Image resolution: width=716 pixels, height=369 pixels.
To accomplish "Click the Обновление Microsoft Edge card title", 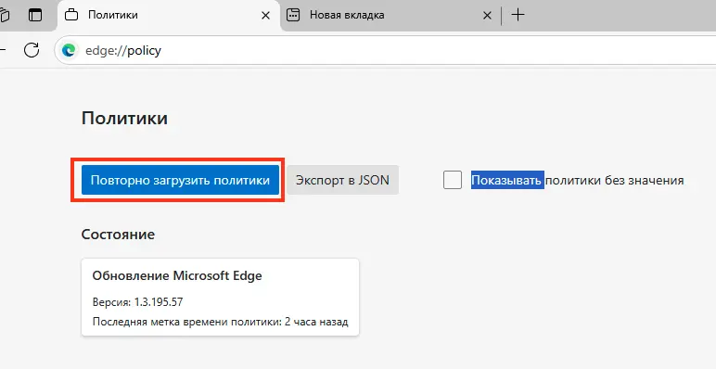I will [177, 276].
